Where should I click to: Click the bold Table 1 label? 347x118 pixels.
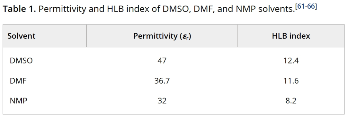point(19,9)
